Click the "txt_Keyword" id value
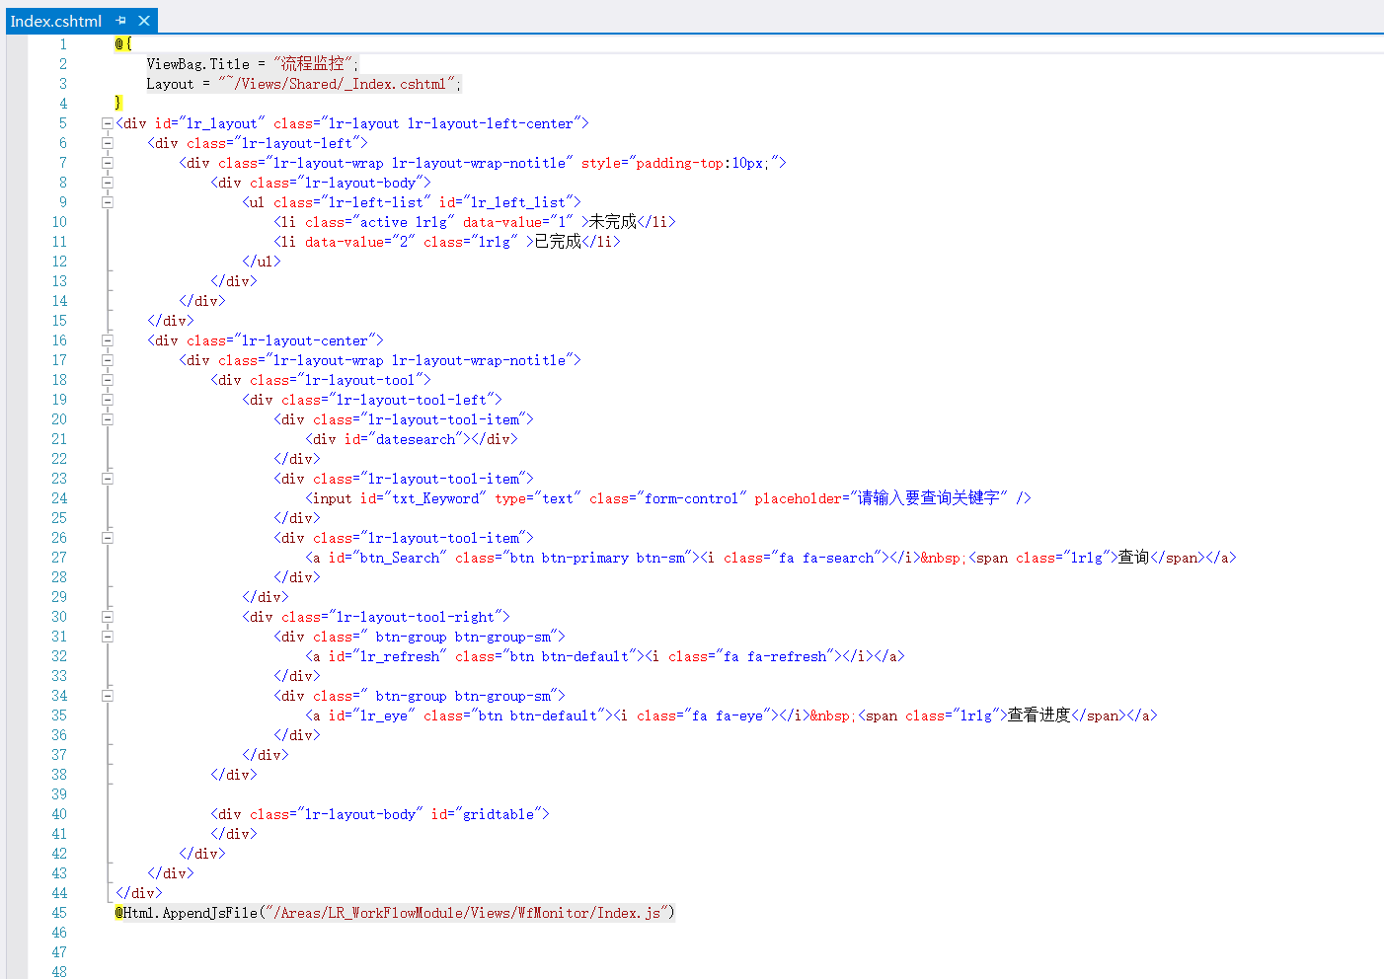 pyautogui.click(x=434, y=498)
